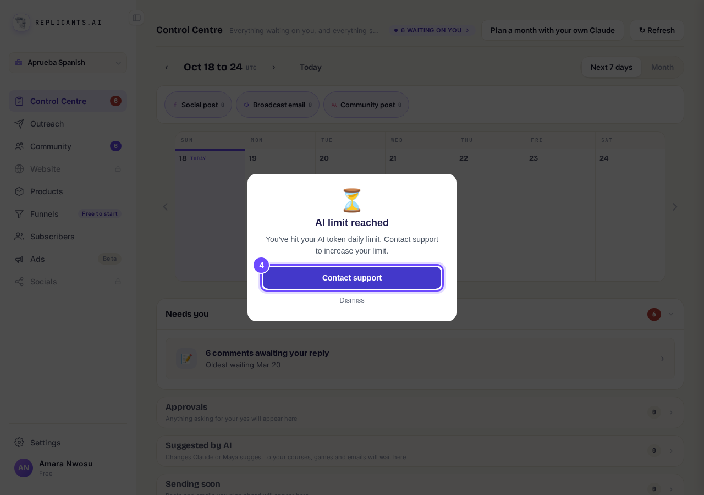
Task: Go to the Subscribers page
Action: [x=68, y=237]
